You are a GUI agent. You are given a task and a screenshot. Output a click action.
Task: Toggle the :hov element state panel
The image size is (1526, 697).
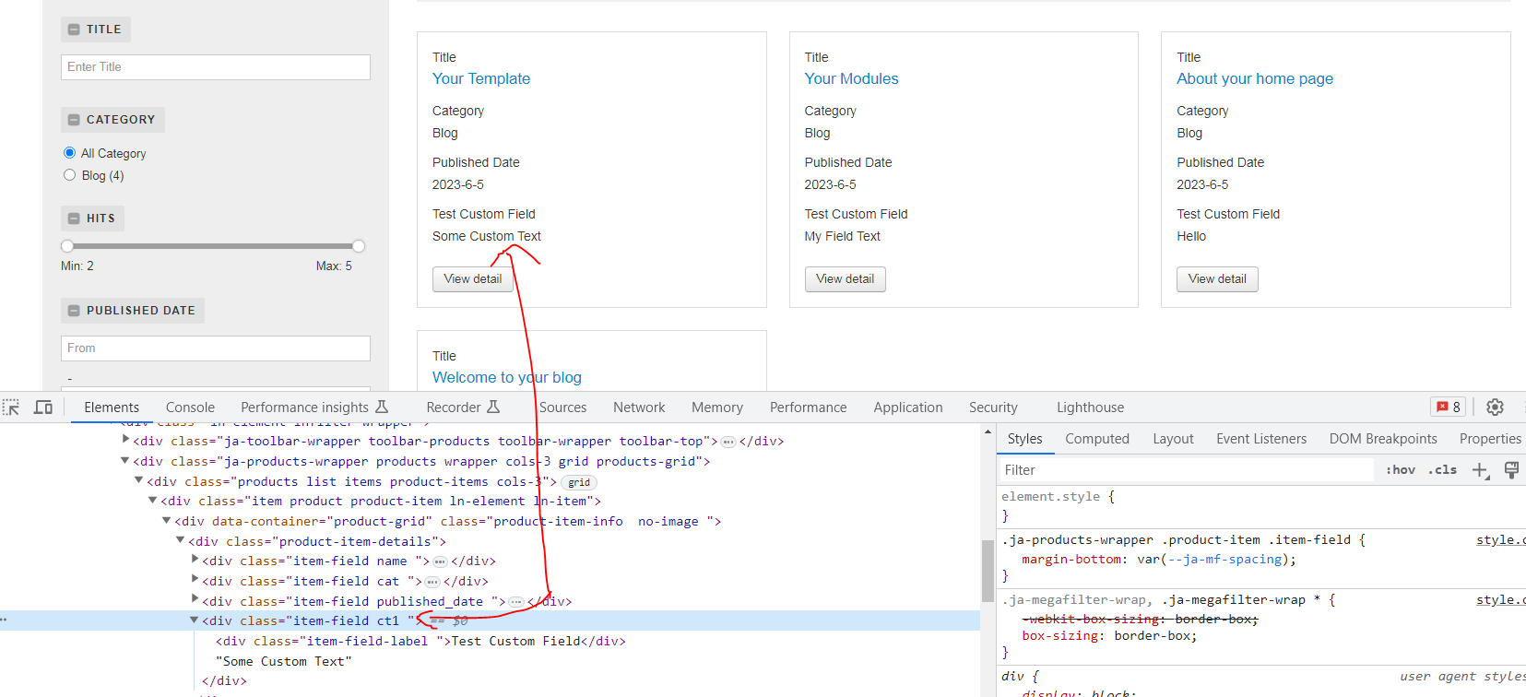coord(1400,470)
